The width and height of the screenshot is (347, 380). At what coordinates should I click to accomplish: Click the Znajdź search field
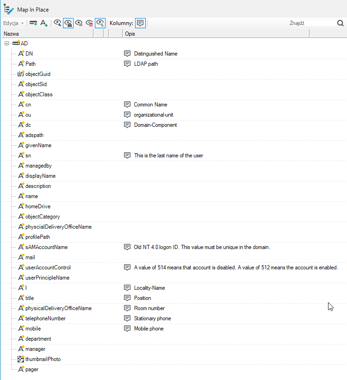[x=311, y=23]
